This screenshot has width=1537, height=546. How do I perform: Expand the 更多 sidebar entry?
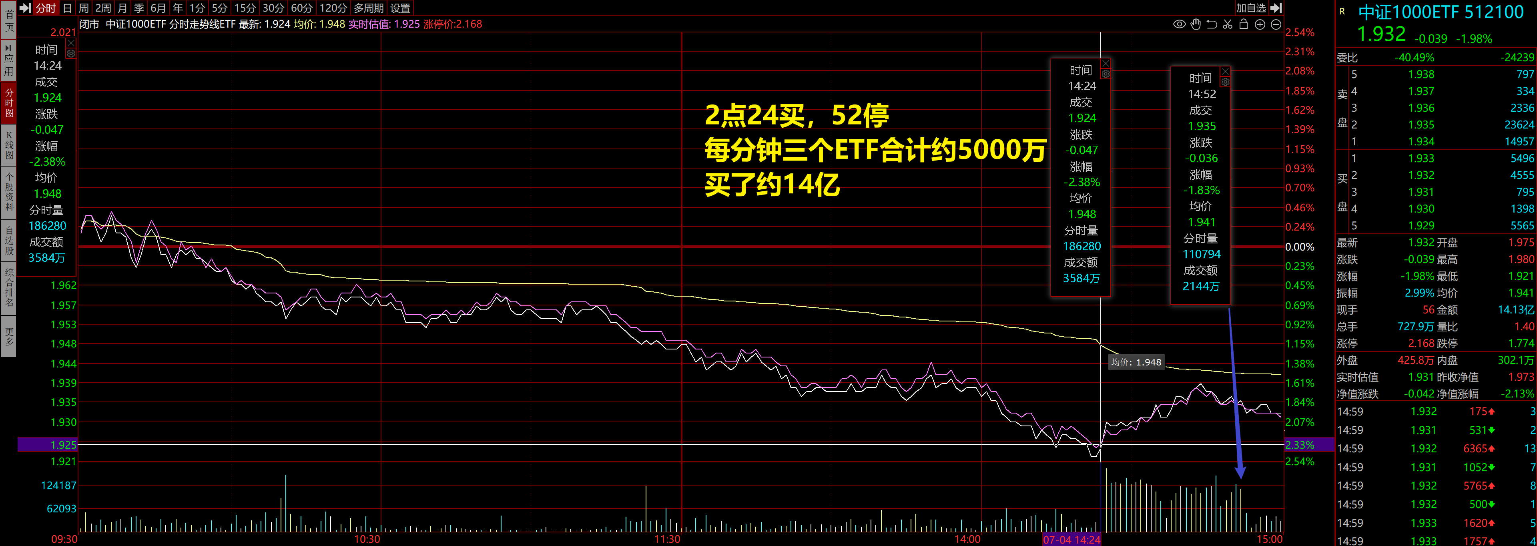9,337
